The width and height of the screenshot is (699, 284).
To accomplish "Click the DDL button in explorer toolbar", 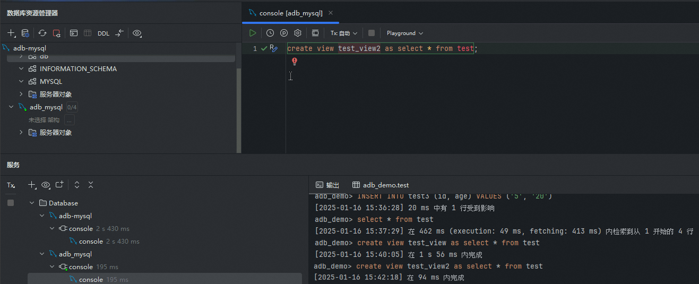I will (x=103, y=33).
